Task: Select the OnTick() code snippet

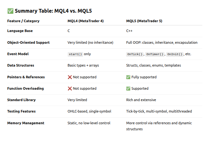Action: point(135,54)
